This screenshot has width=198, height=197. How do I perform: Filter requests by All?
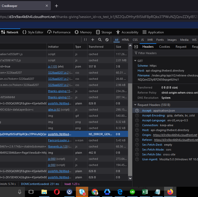tap(116, 40)
